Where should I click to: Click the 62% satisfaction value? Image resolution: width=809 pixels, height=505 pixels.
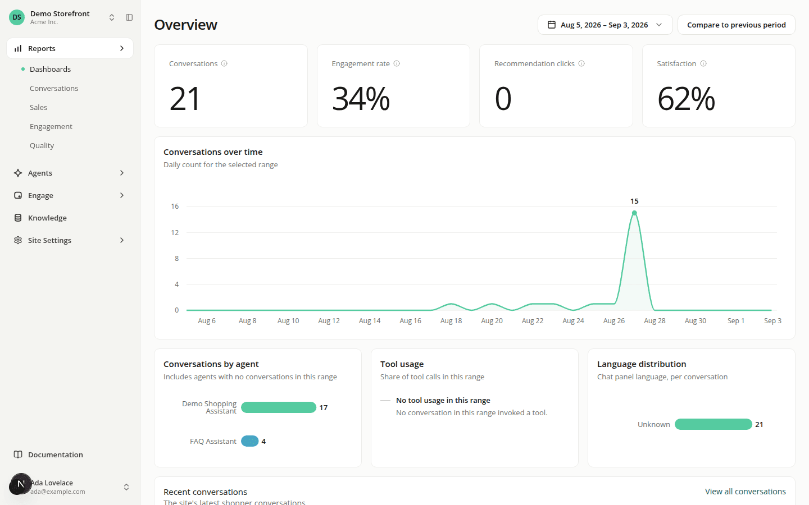click(686, 99)
